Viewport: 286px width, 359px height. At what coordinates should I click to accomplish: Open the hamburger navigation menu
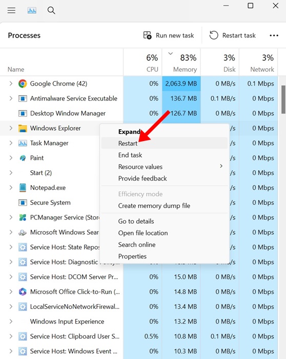click(x=11, y=10)
